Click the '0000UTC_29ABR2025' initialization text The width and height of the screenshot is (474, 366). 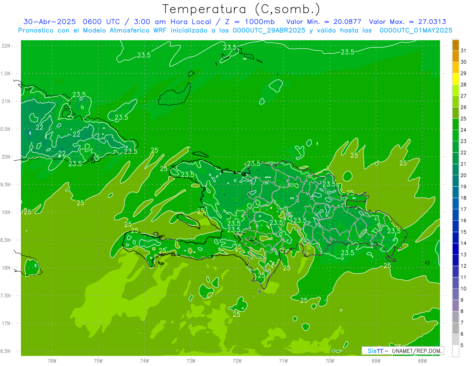pos(269,30)
